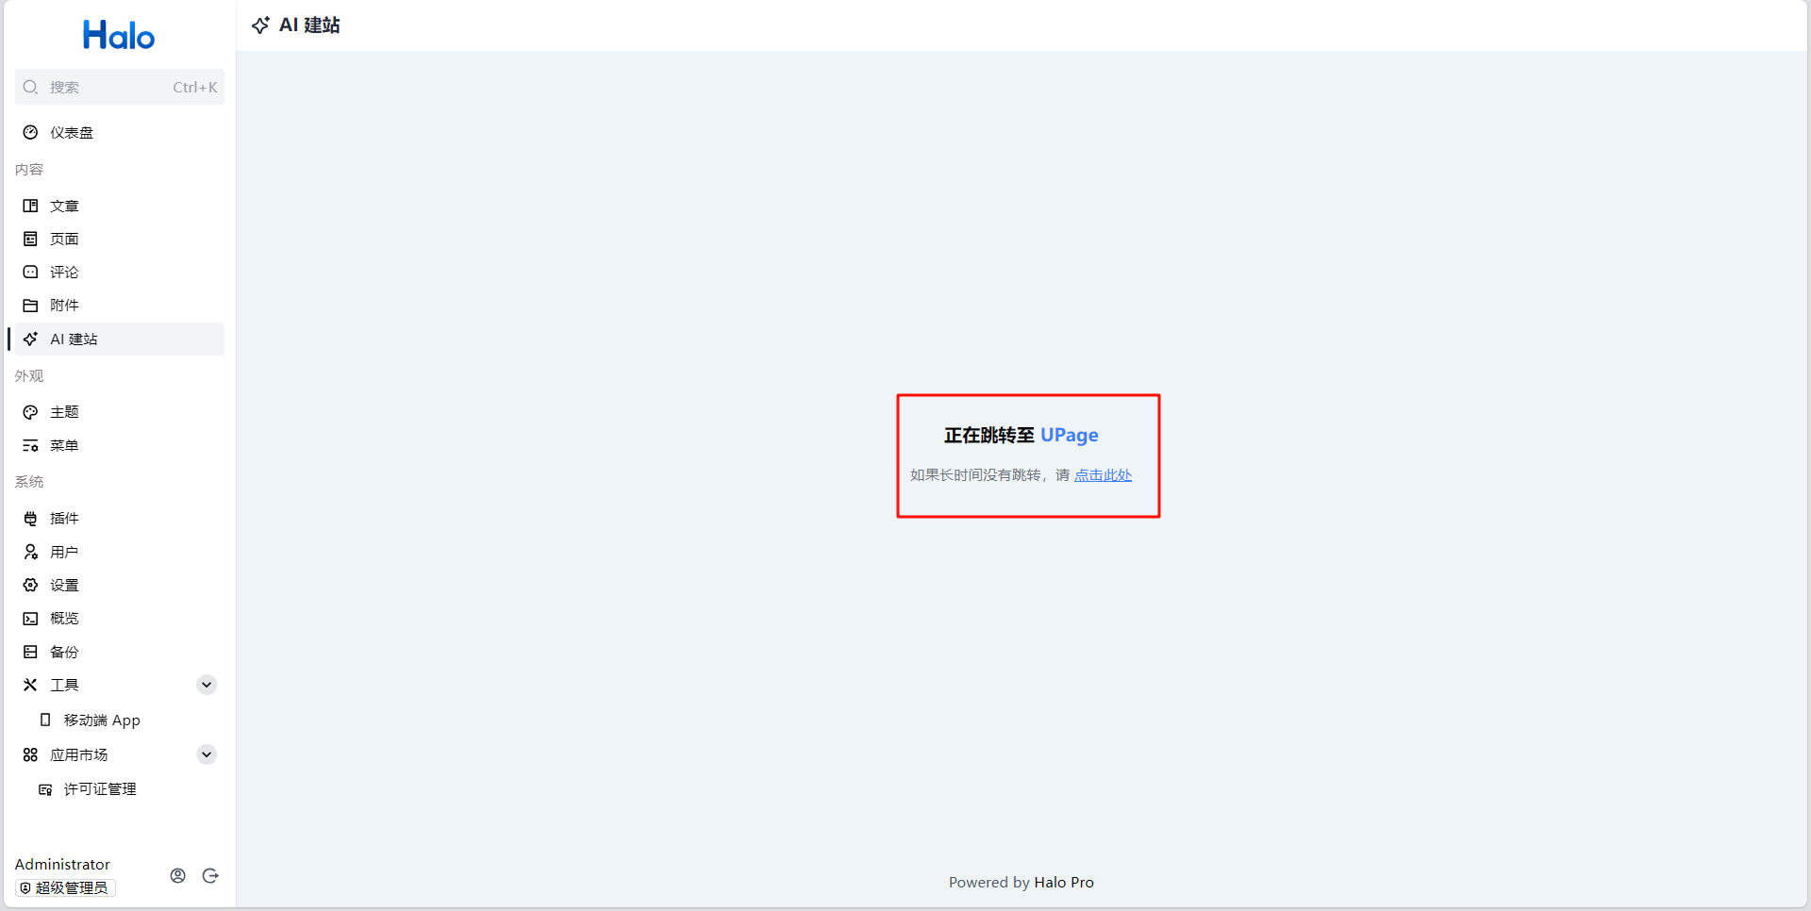Viewport: 1811px width, 911px height.
Task: Click the 超级管理员 role badge
Action: point(65,887)
